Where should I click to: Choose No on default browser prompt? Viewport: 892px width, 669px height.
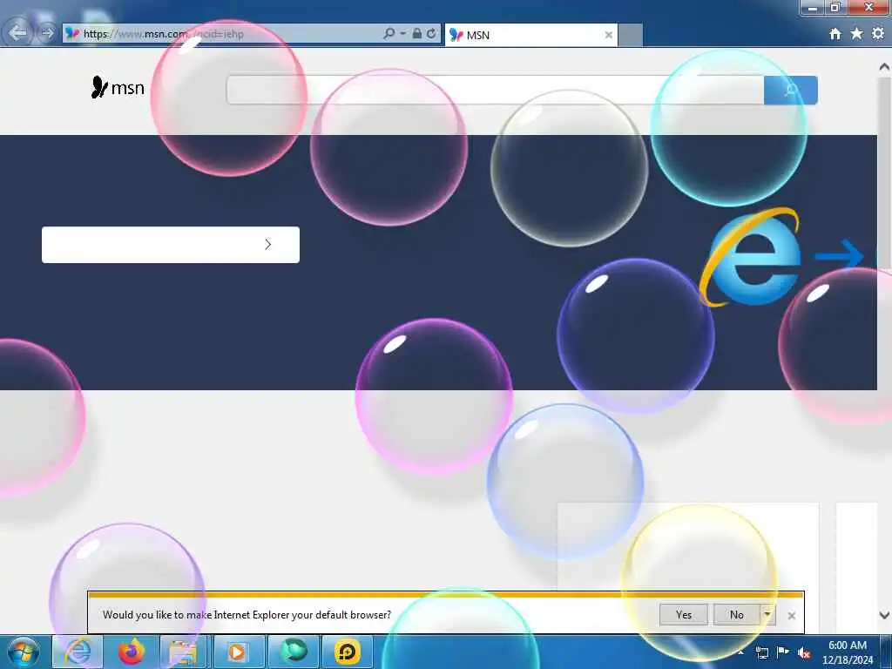click(x=737, y=614)
